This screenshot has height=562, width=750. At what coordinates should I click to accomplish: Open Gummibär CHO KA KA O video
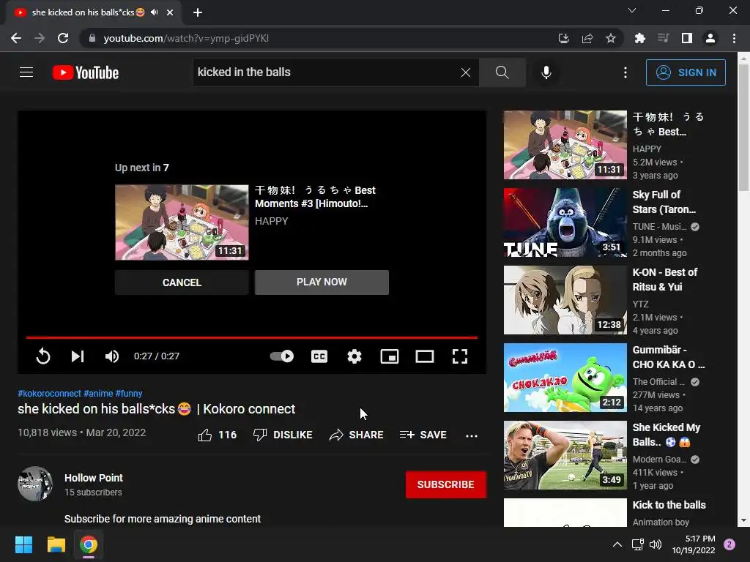565,378
